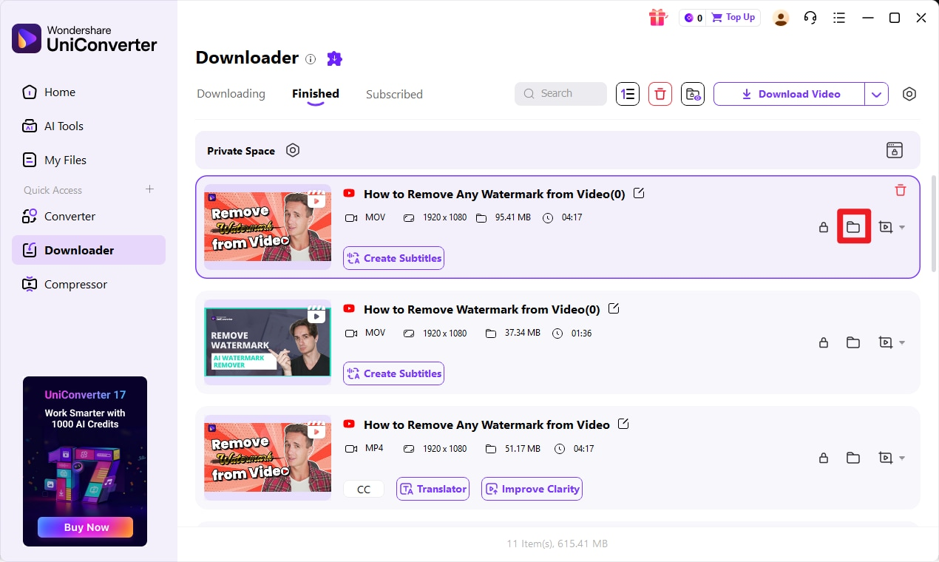Open the Private Space lock window icon
Screen dimensions: 939x562
pyautogui.click(x=895, y=150)
